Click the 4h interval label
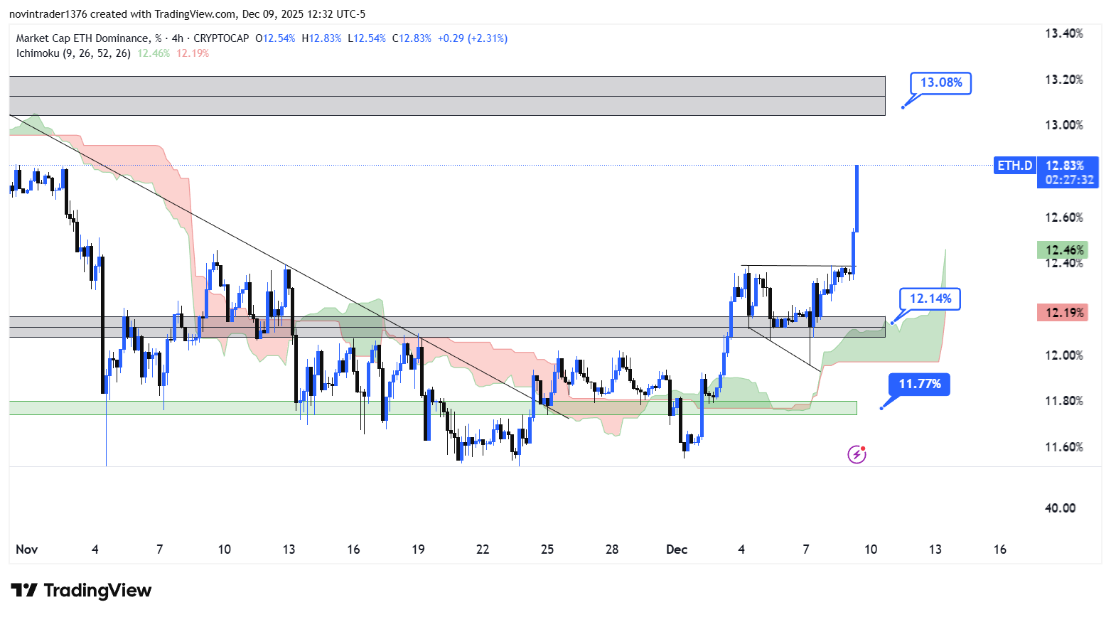Image resolution: width=1111 pixels, height=617 pixels. click(x=177, y=38)
